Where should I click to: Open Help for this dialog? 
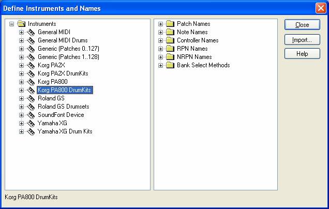[x=302, y=54]
